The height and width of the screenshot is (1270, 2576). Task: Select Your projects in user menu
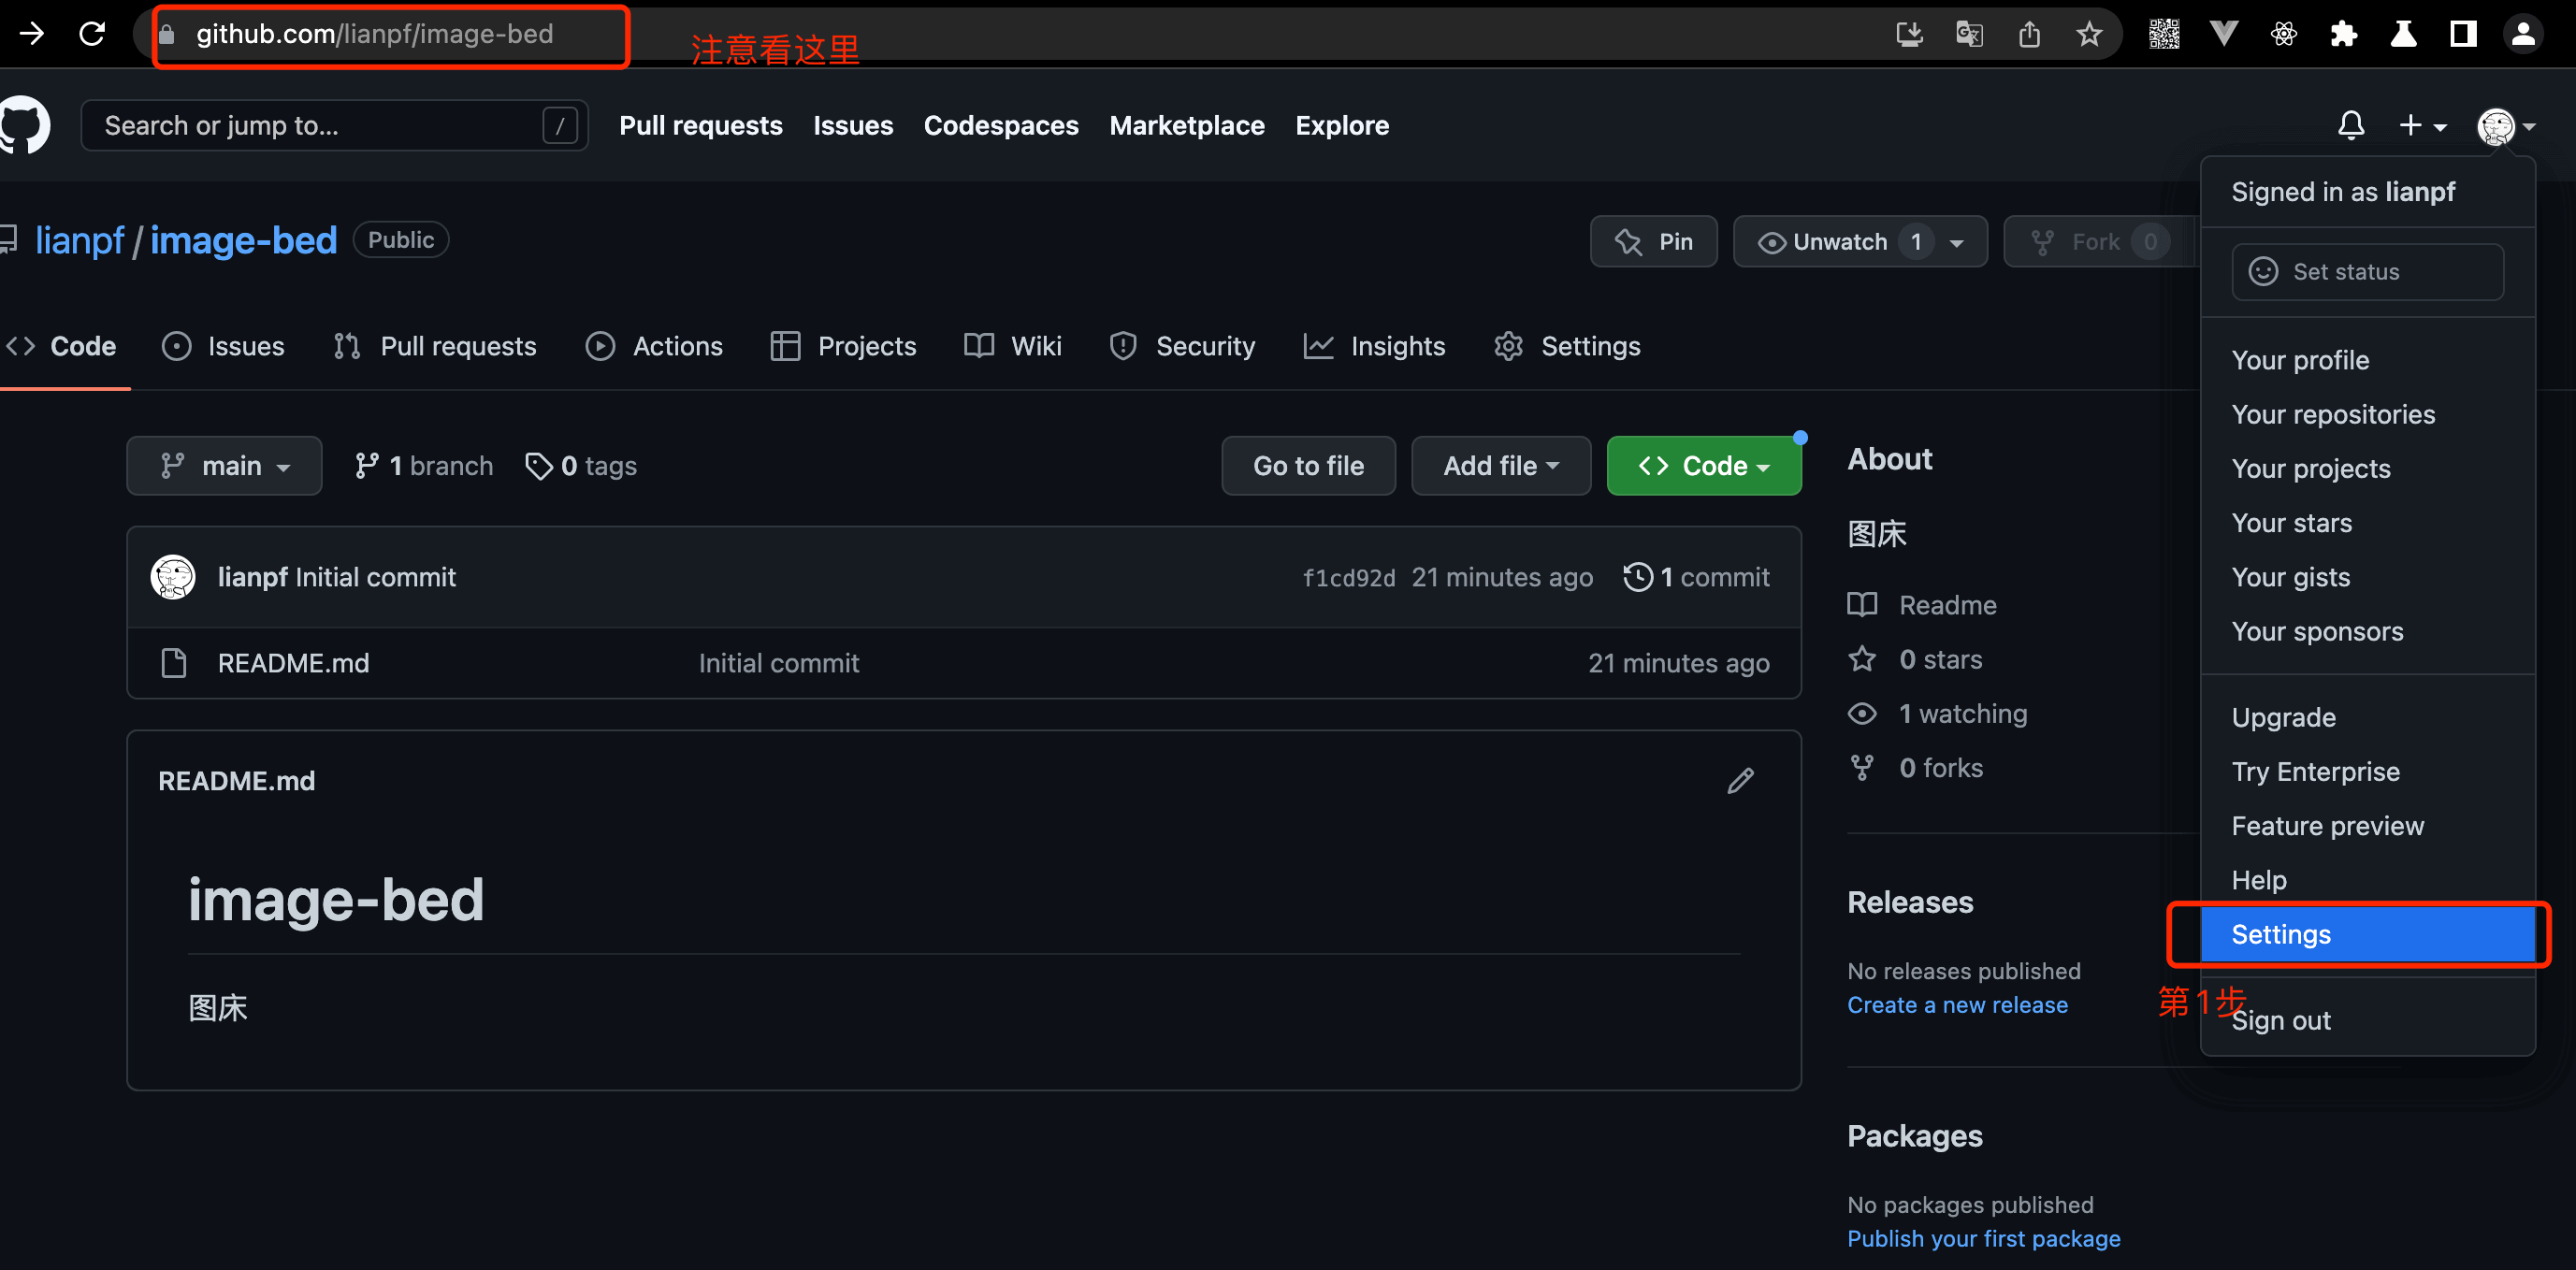(2368, 468)
